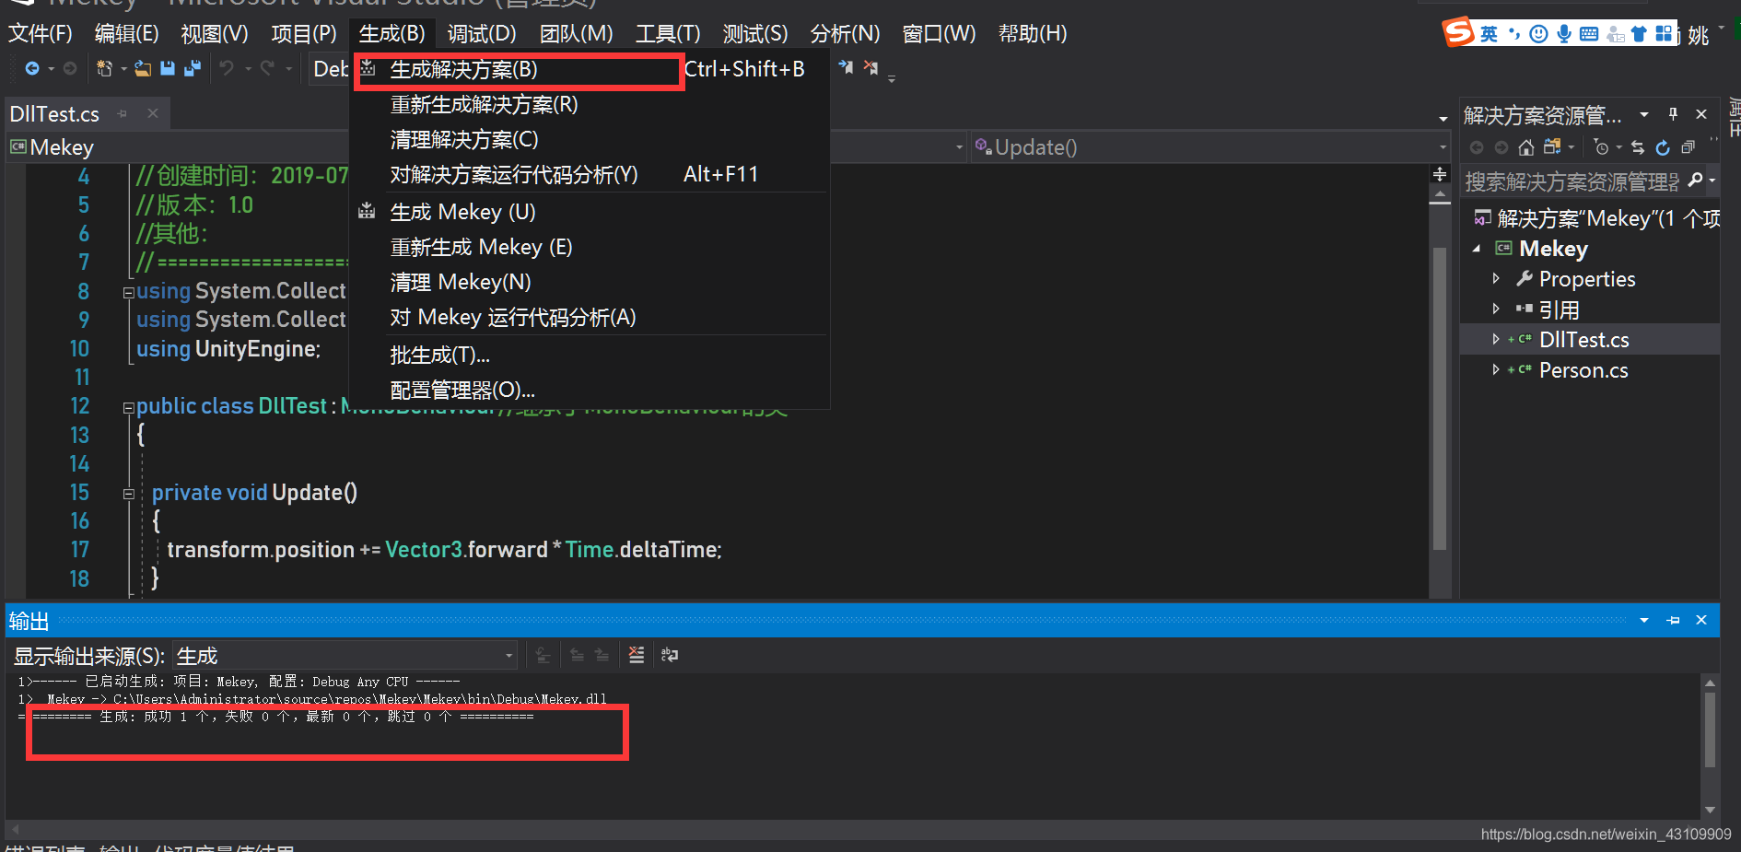Refresh the Solution Explorer tree
1741x852 pixels.
[1663, 147]
